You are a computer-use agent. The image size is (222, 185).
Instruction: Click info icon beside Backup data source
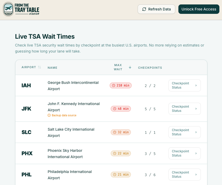[x=49, y=115]
